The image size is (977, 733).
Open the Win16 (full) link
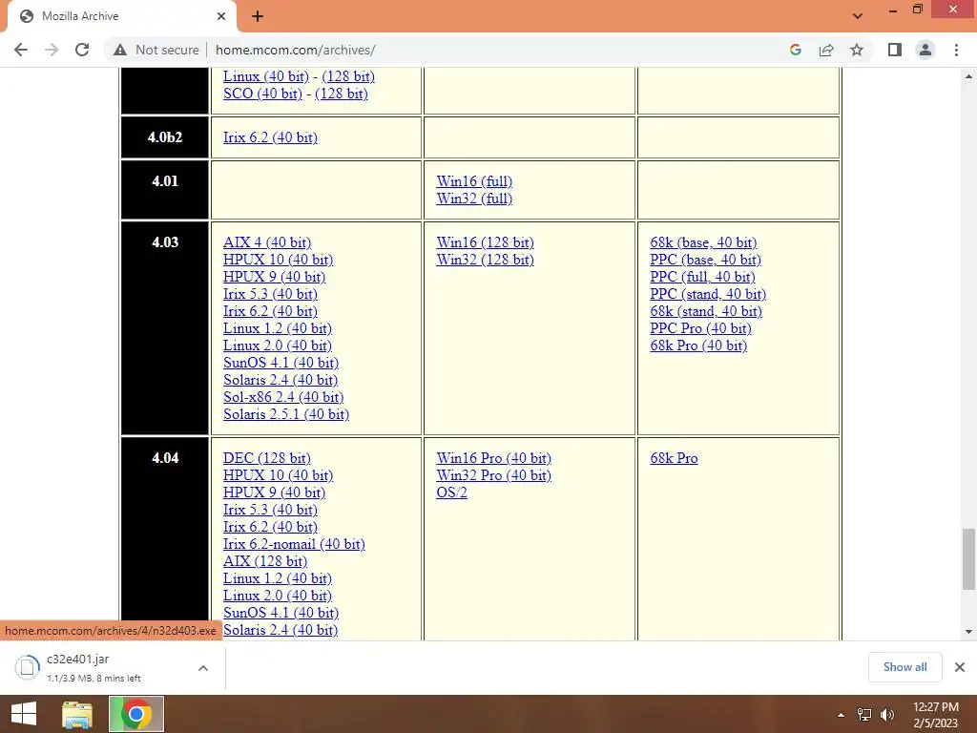click(x=474, y=180)
